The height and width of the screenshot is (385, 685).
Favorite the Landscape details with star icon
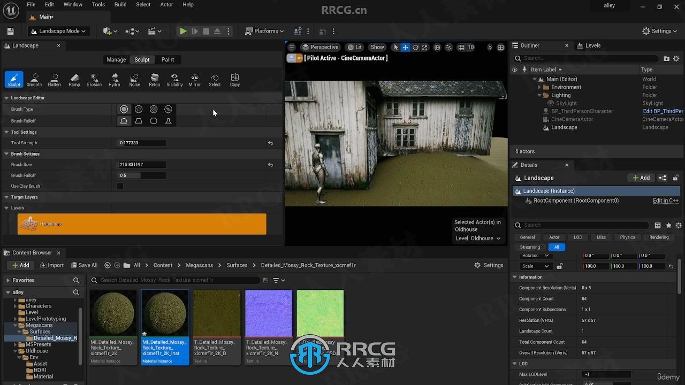[668, 225]
